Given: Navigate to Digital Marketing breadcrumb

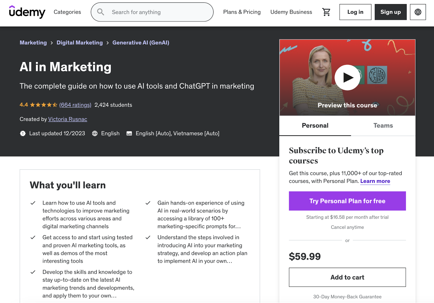Looking at the screenshot, I should click(79, 43).
